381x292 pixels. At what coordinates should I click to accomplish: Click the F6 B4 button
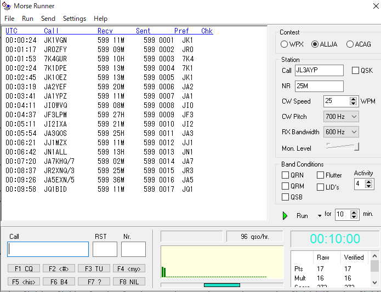pos(59,282)
